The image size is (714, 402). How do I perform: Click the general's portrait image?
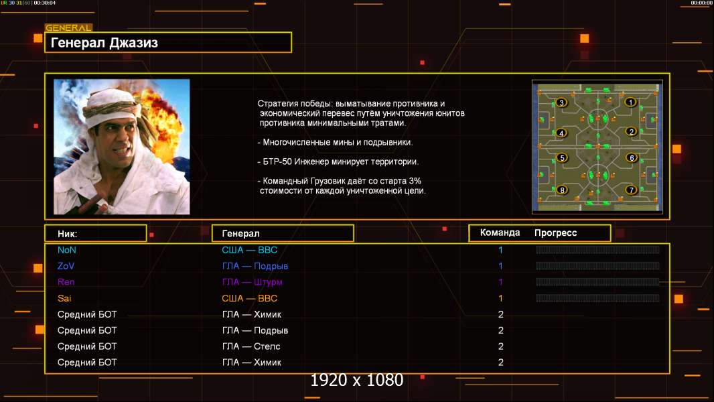[122, 147]
